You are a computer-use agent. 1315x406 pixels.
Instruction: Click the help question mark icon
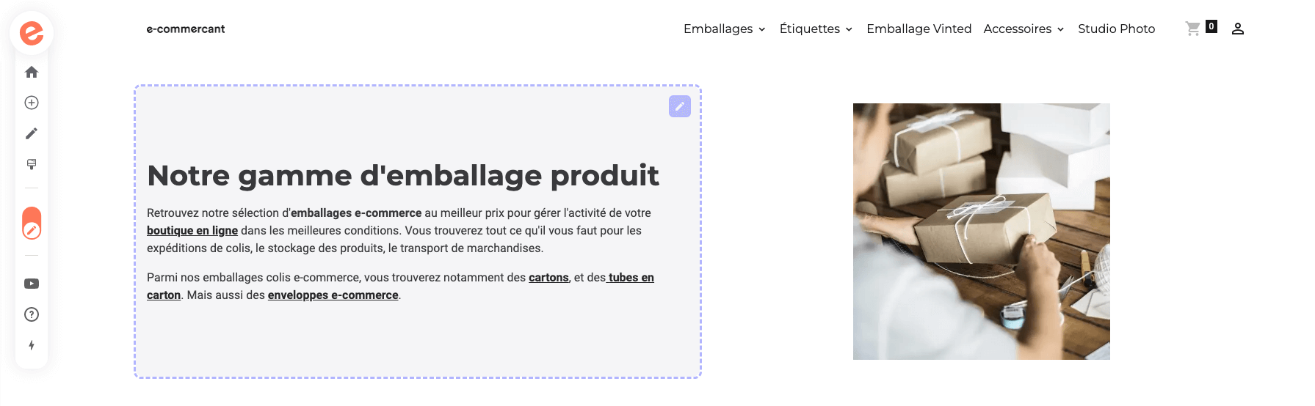point(32,314)
